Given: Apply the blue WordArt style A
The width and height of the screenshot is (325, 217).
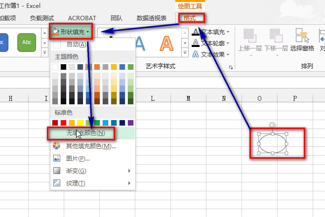Looking at the screenshot, I should (140, 43).
